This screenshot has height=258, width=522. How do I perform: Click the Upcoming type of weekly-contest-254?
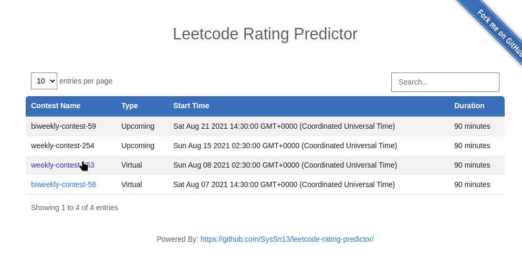click(x=138, y=146)
